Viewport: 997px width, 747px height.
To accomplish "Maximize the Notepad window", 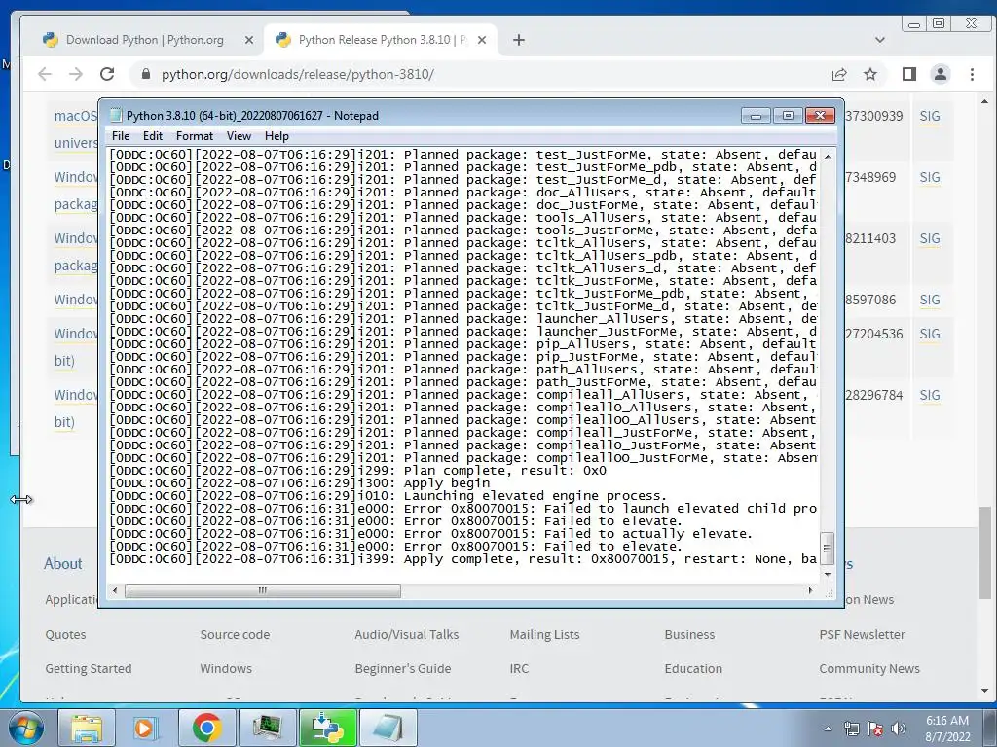I will click(788, 115).
